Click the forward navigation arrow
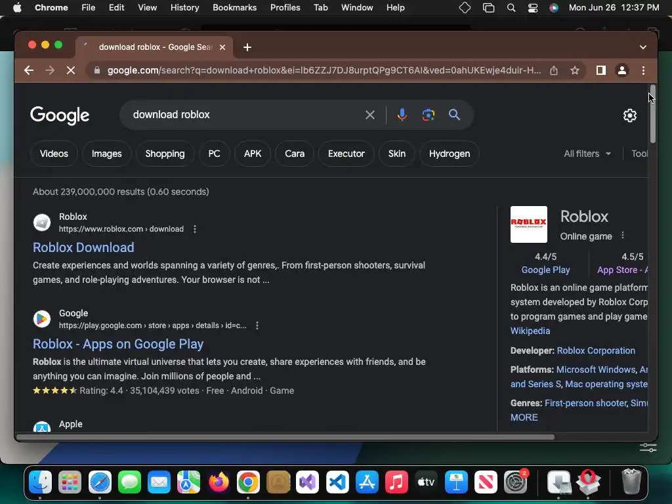 [x=50, y=70]
